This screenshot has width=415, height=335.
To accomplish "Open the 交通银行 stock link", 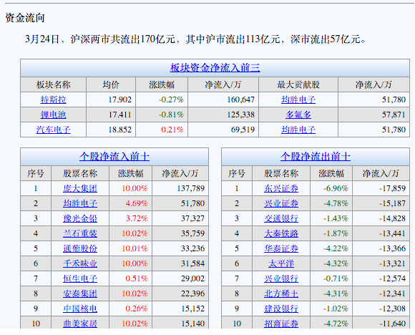I will coord(281,218).
